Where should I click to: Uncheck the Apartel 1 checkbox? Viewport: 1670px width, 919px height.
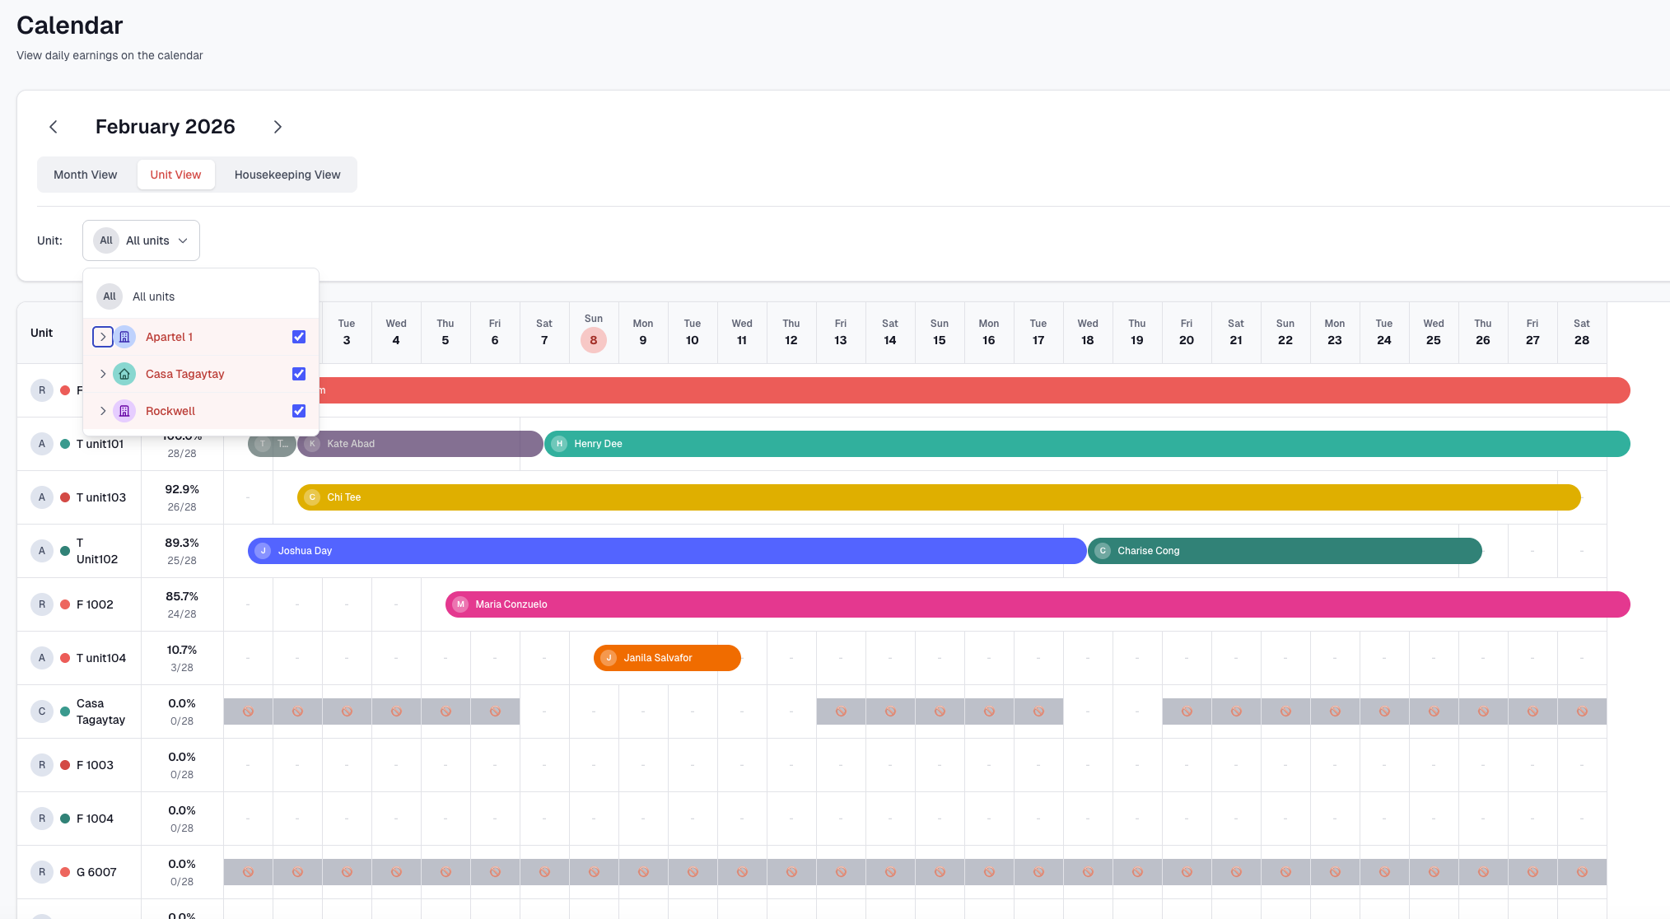point(298,337)
